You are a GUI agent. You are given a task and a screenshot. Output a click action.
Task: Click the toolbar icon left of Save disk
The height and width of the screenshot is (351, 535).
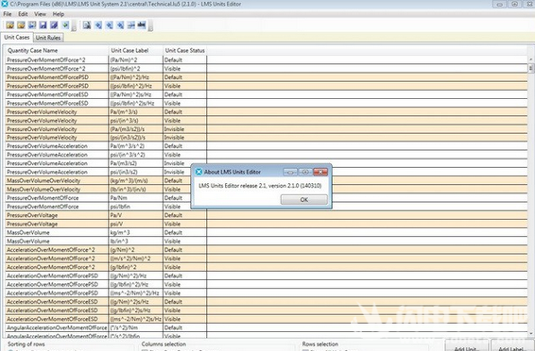32,25
